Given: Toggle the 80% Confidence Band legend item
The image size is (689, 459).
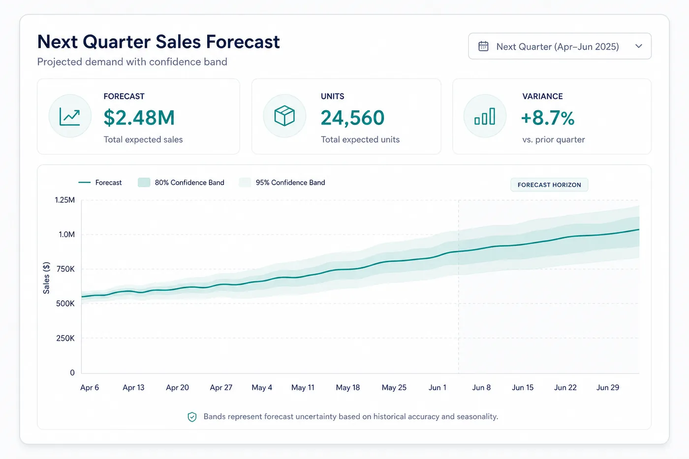Looking at the screenshot, I should tap(181, 183).
